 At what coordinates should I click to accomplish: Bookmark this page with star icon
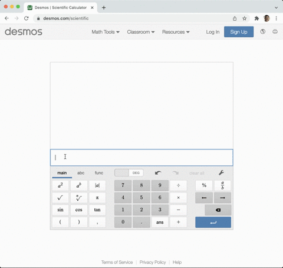click(x=244, y=18)
